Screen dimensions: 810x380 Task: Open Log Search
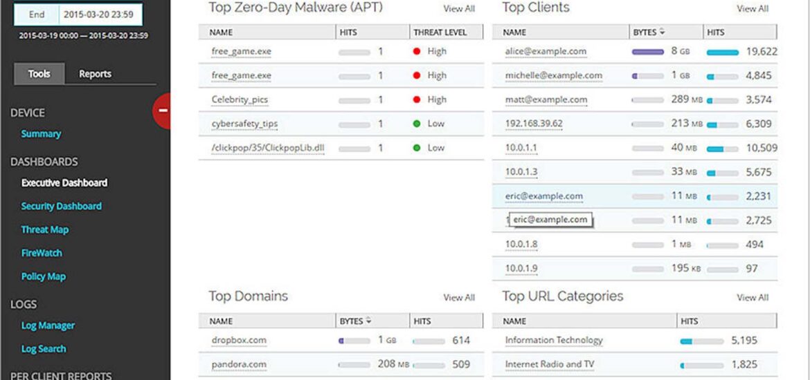pos(44,349)
